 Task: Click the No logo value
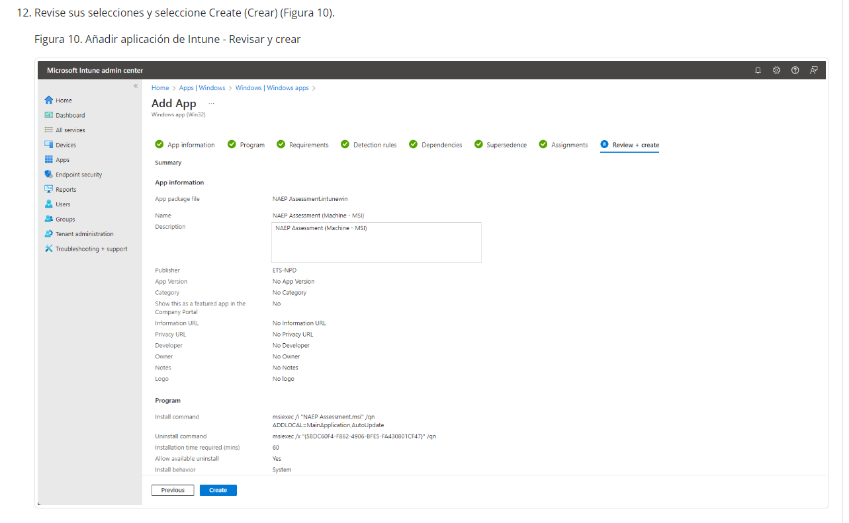click(x=283, y=379)
